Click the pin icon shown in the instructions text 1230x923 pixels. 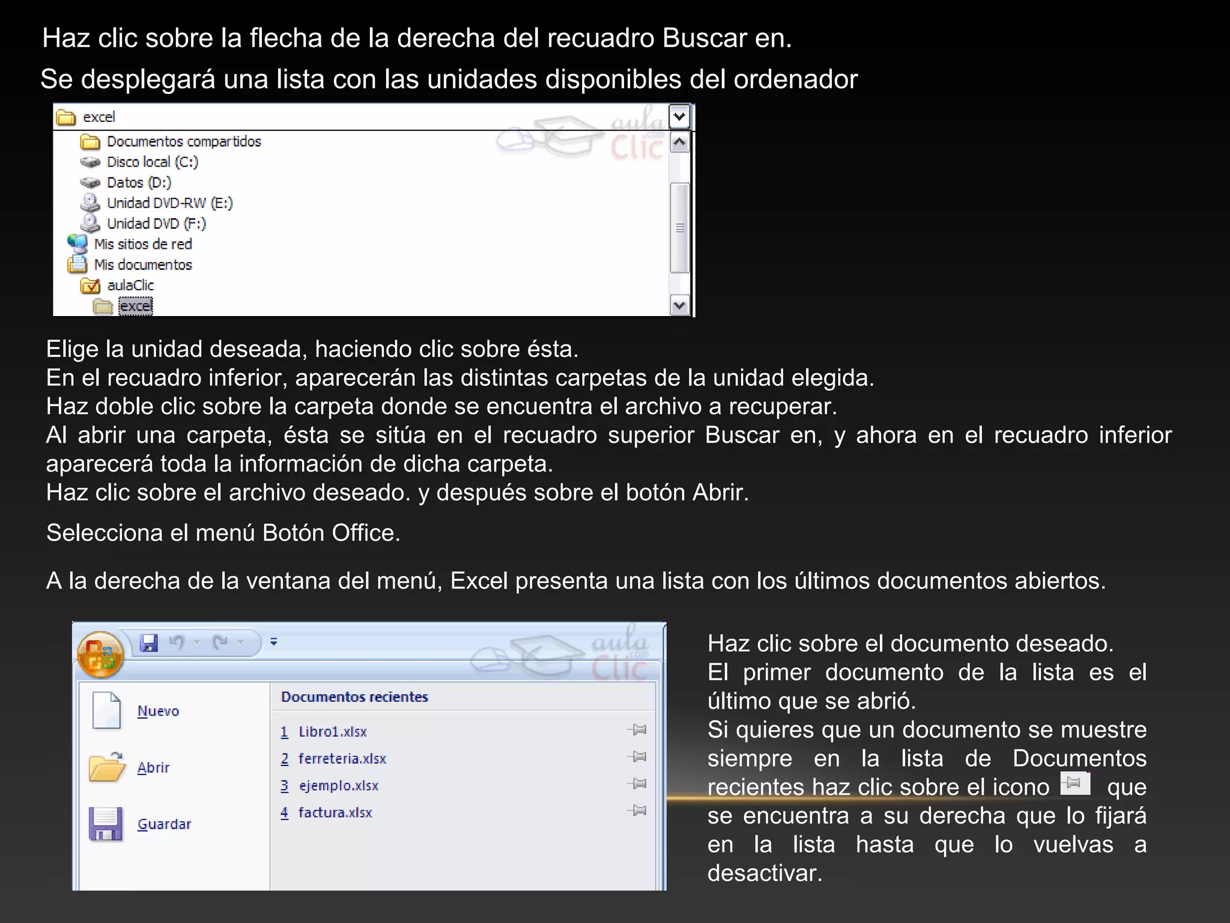tap(1075, 783)
